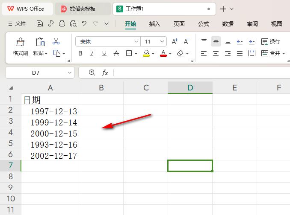Viewport: 290px width, 215px height.
Task: Center text horizontally
Action: pos(216,53)
